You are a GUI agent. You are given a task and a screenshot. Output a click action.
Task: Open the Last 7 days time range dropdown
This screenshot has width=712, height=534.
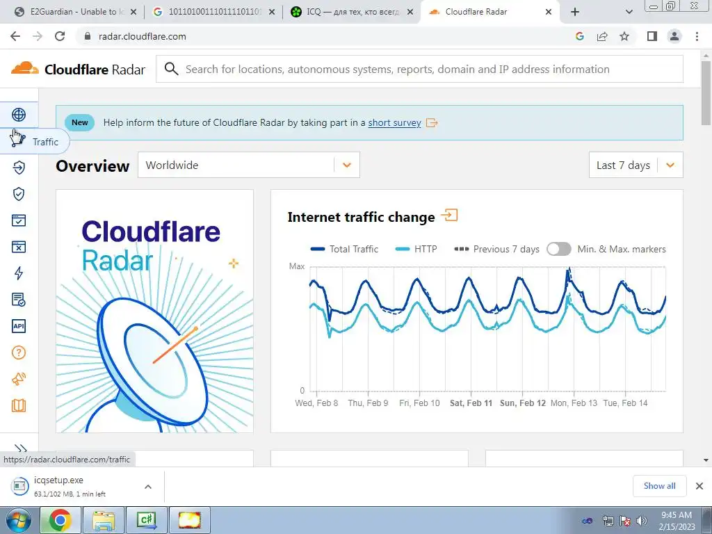click(636, 165)
